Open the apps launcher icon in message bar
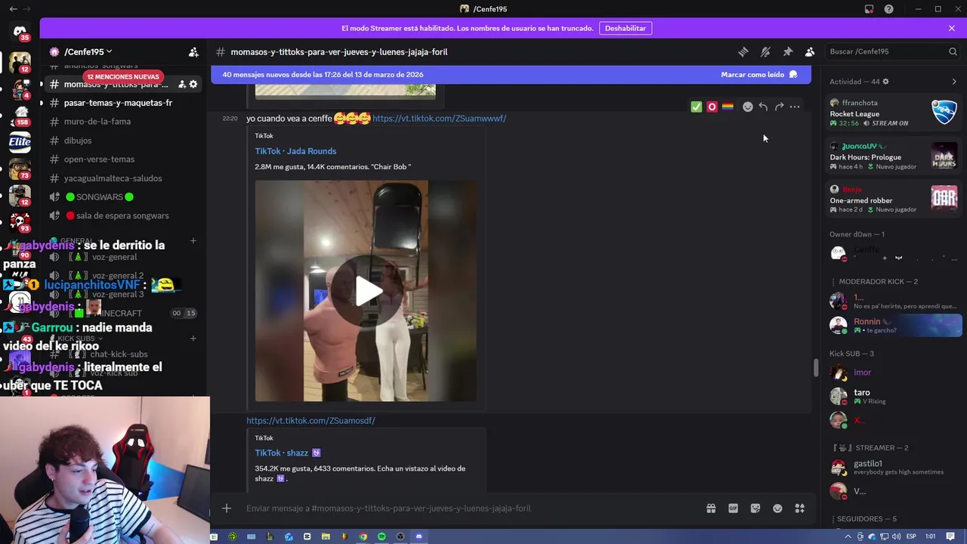 coord(800,508)
